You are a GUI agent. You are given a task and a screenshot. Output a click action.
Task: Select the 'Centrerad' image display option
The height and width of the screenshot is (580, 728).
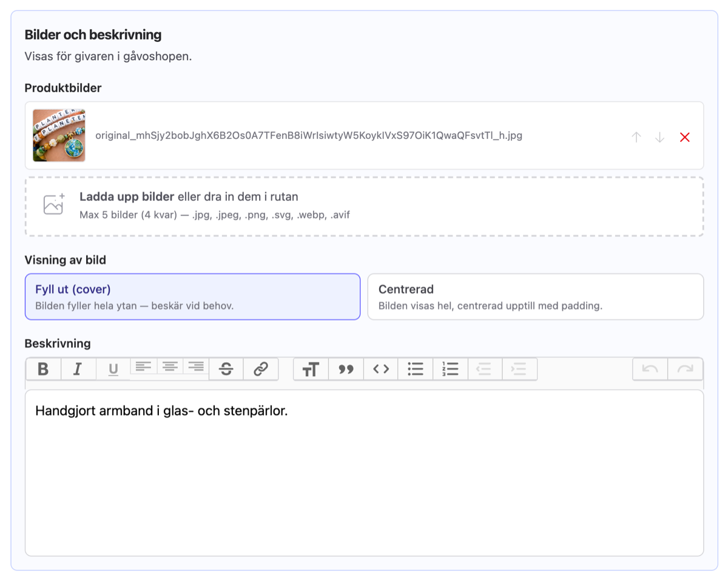coord(536,297)
